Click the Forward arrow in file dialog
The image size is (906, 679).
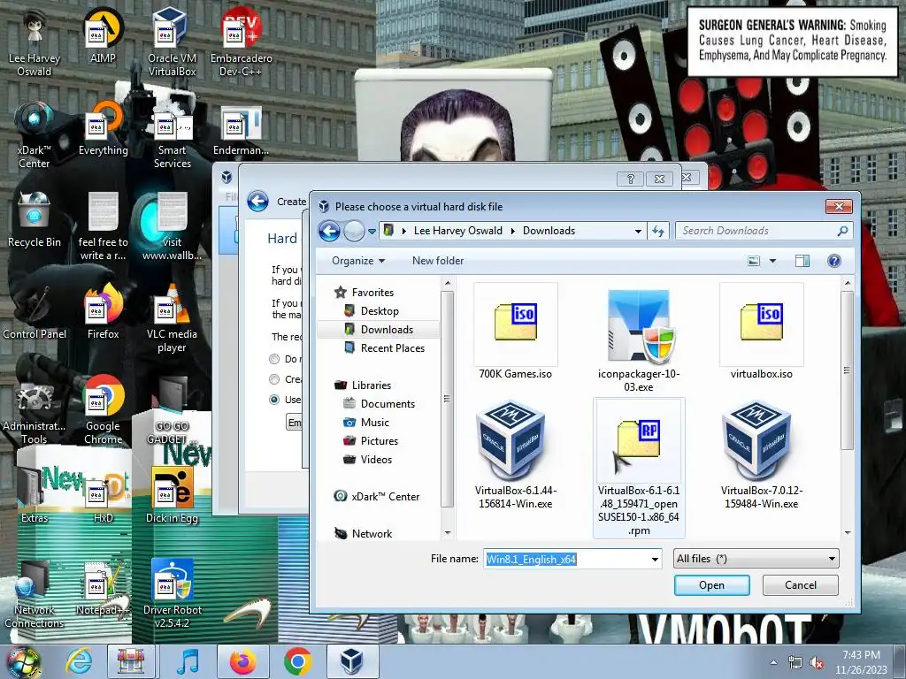point(354,231)
